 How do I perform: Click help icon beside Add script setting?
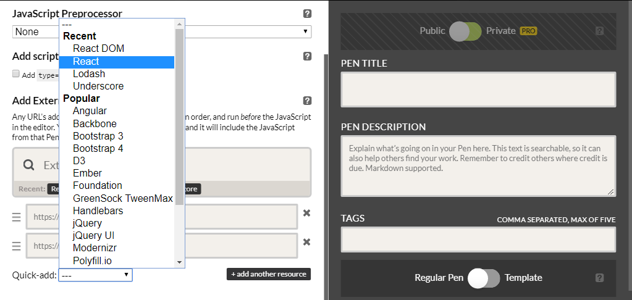307,56
